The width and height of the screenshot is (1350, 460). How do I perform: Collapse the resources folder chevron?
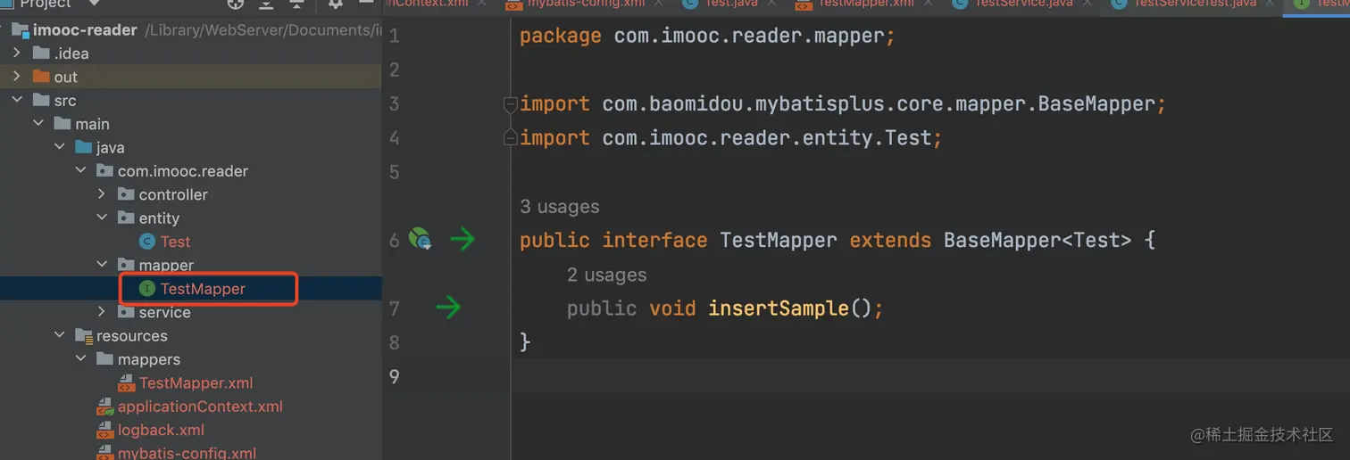coord(60,336)
